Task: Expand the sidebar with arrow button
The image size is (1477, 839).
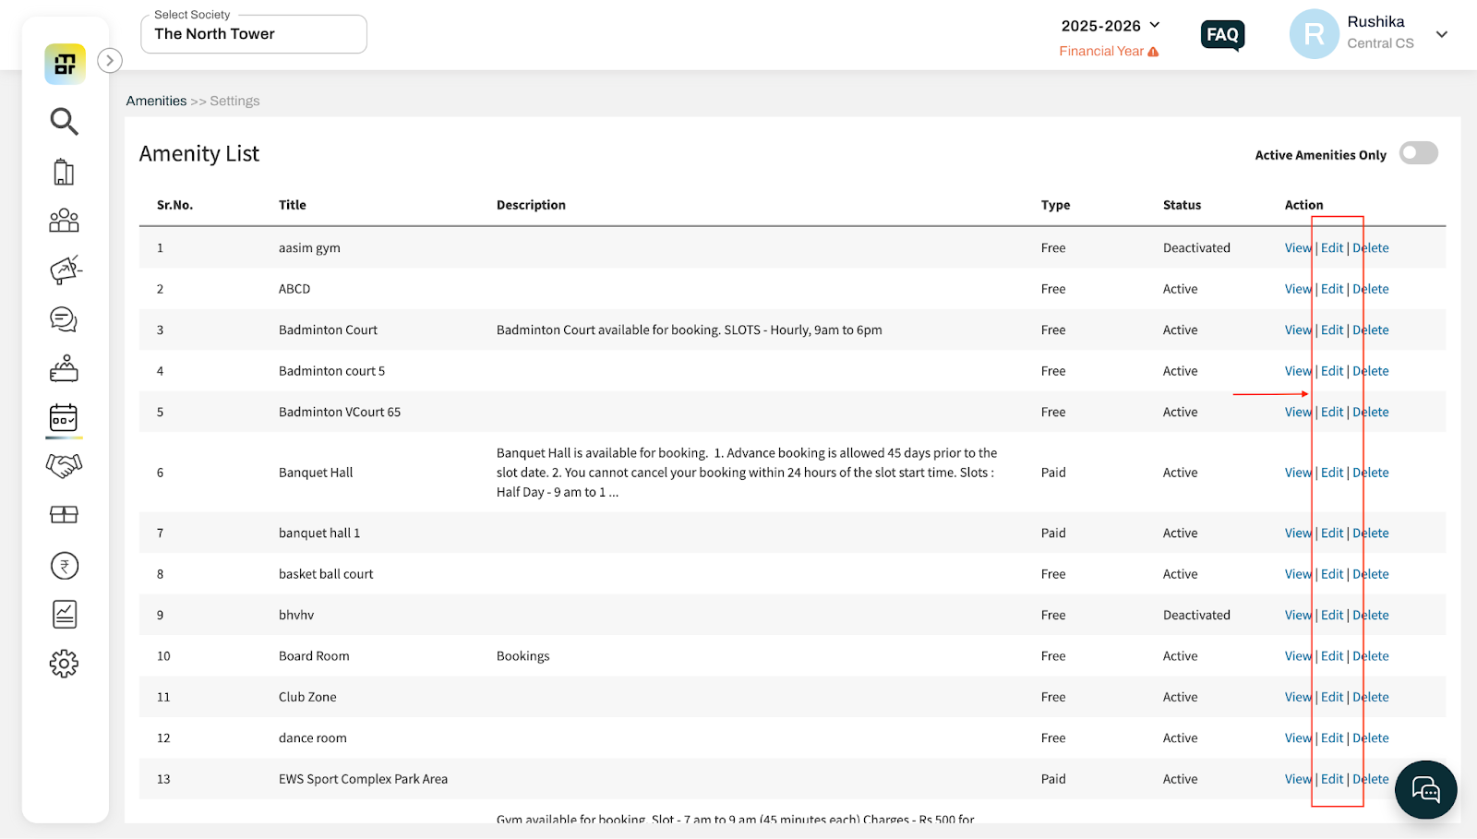Action: click(110, 61)
